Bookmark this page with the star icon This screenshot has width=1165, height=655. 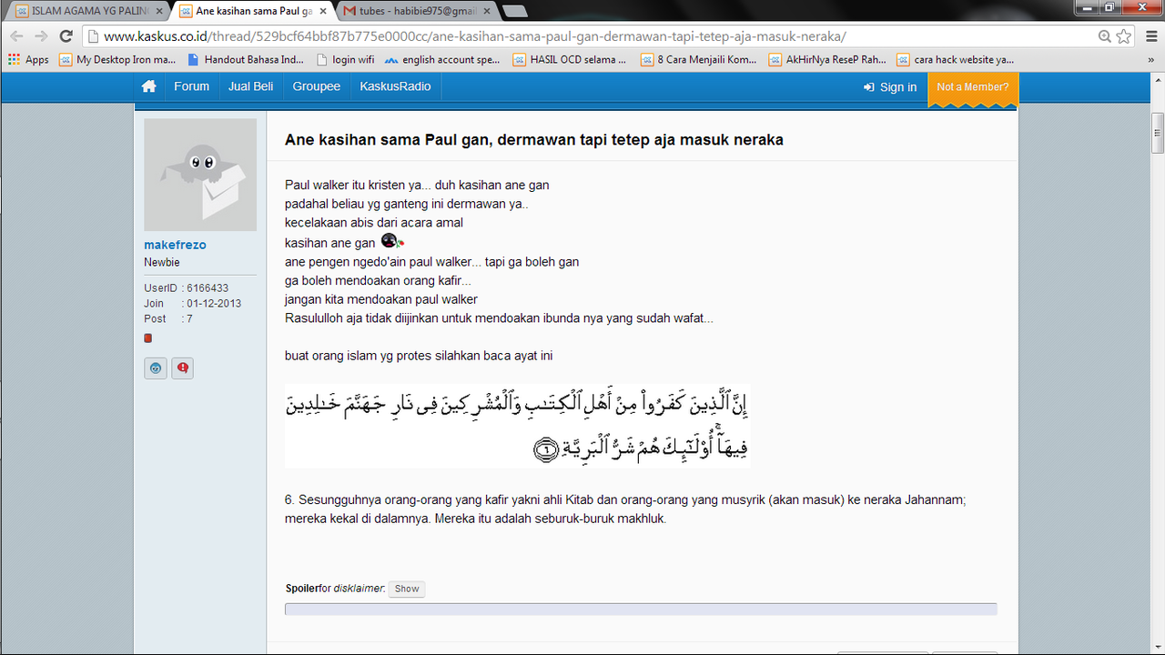pos(1125,36)
